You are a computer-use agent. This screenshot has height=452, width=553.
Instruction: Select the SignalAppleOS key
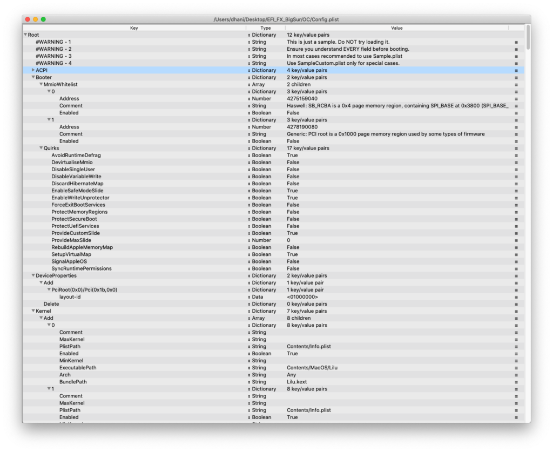tap(69, 261)
